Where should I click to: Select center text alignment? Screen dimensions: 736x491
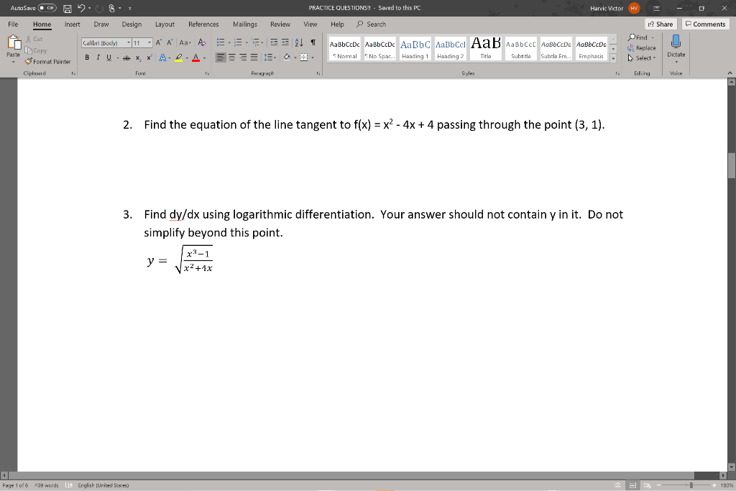[231, 56]
